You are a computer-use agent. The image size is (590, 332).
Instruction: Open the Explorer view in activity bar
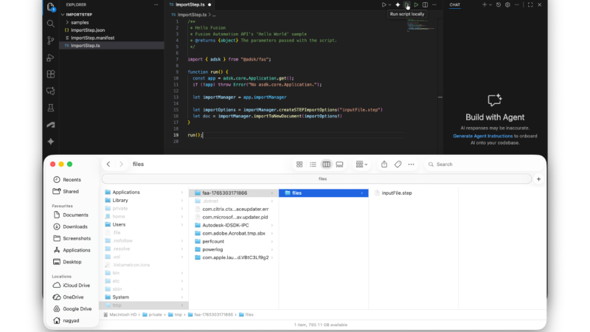[x=51, y=7]
